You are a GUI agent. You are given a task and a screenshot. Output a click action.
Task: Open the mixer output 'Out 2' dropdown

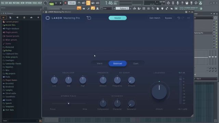pyautogui.click(x=206, y=79)
